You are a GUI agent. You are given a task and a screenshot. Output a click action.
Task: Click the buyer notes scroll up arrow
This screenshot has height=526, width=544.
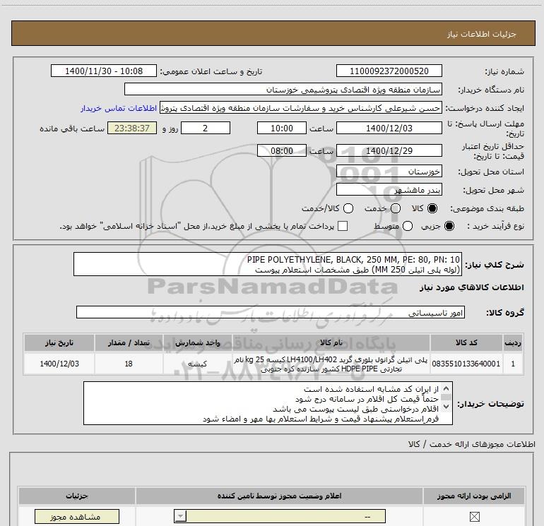coord(447,388)
